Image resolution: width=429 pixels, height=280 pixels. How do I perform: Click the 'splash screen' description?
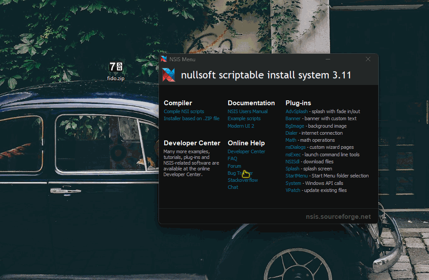coord(318,169)
